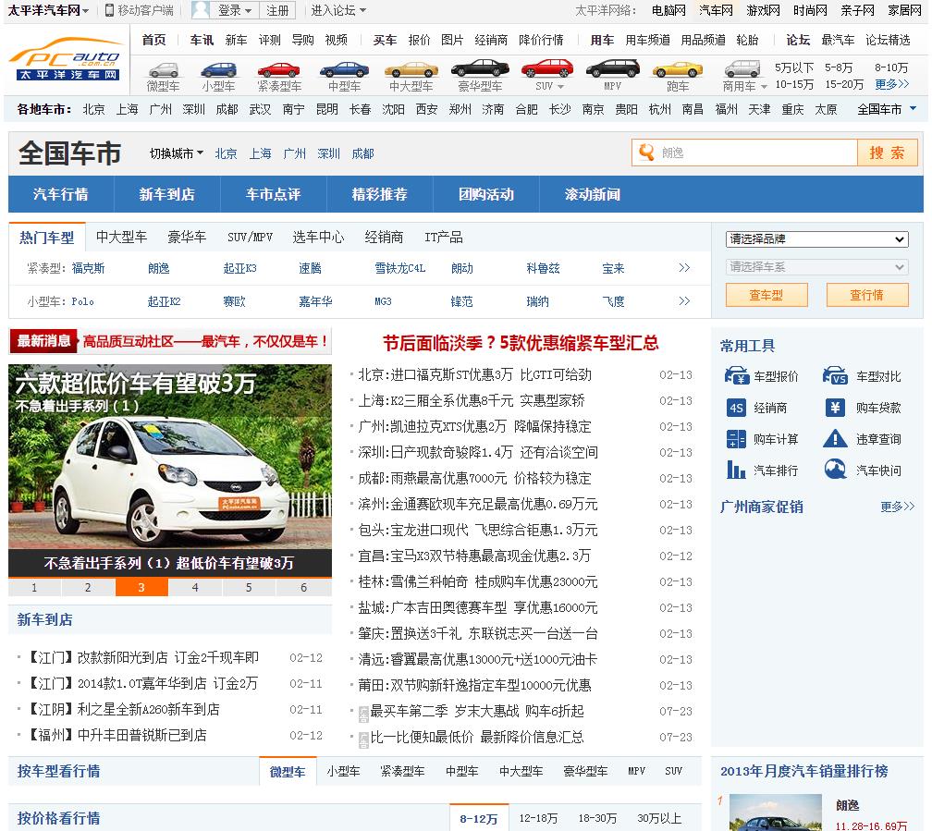Open the 请选择品牌 brand dropdown
This screenshot has height=831, width=932.
(x=816, y=239)
